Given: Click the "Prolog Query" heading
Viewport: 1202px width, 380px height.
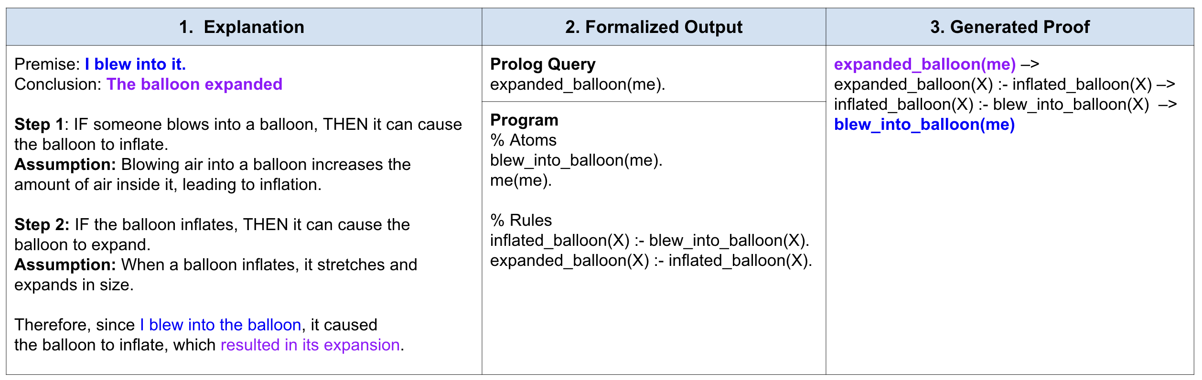Looking at the screenshot, I should [x=543, y=64].
